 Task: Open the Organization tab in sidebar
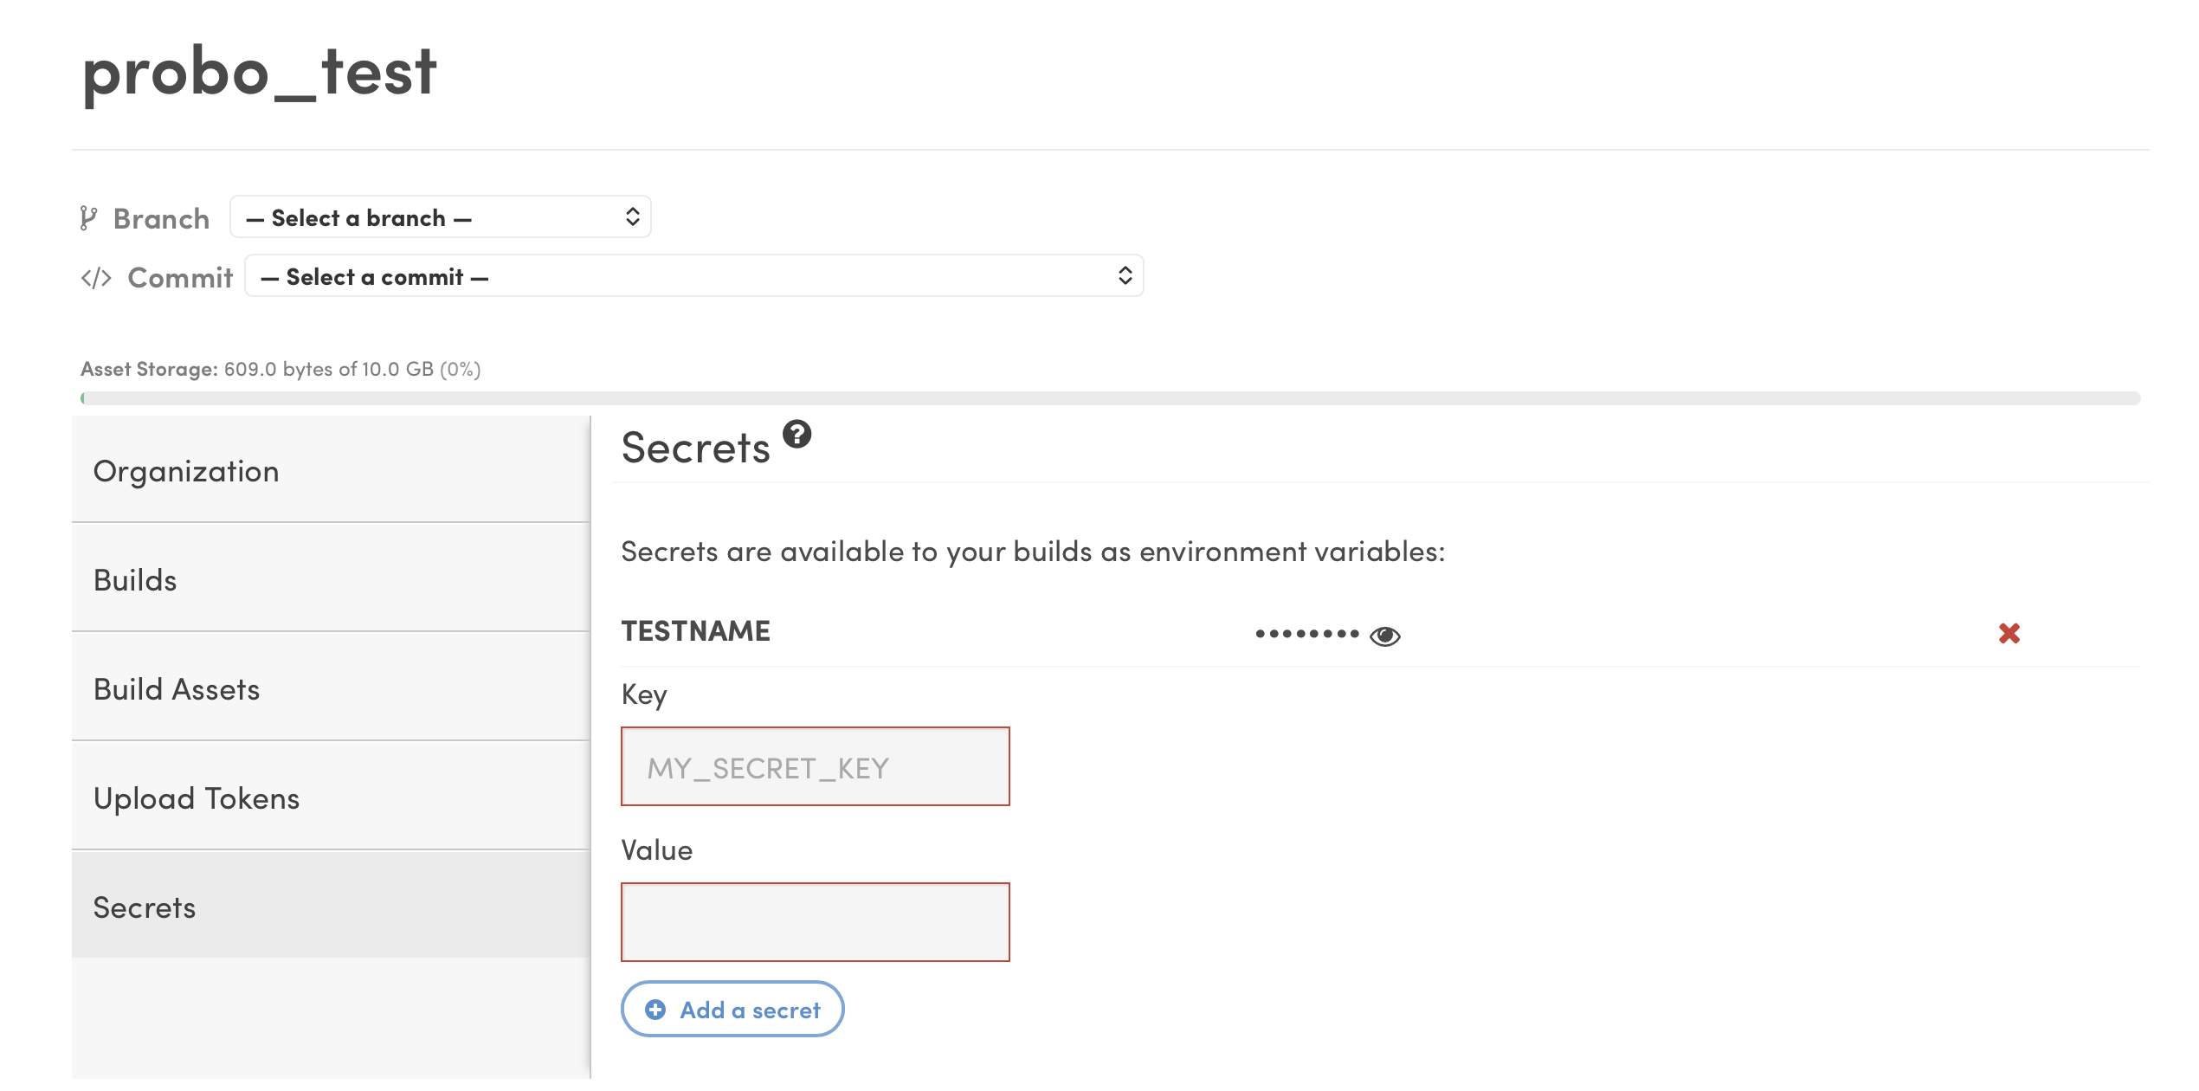pyautogui.click(x=332, y=470)
